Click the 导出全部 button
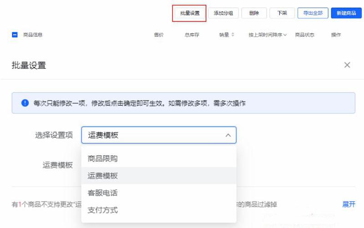Viewport: 364px width, 228px height. 313,13
